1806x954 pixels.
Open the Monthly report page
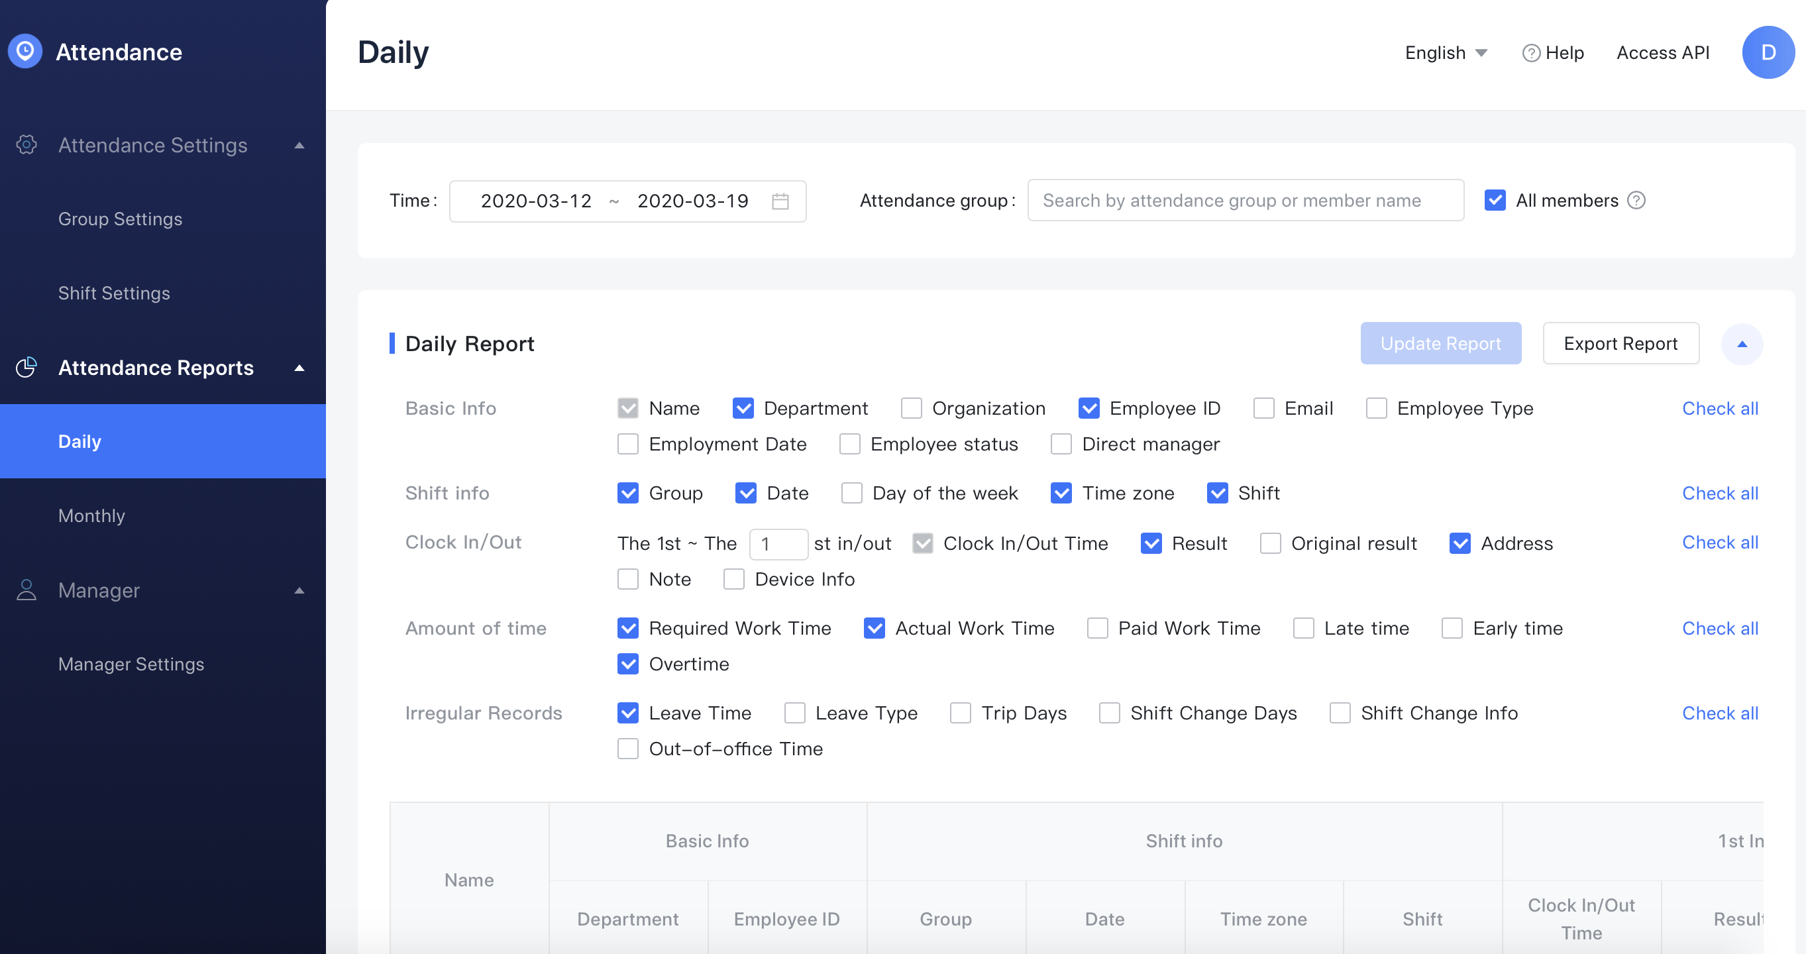pos(92,516)
